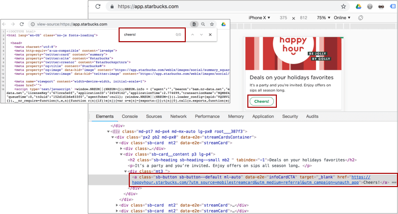Click the find box containing cheers!
This screenshot has height=214, width=398.
(x=152, y=35)
